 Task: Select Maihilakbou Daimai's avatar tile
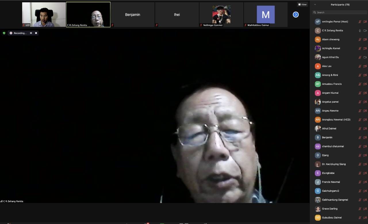point(265,14)
